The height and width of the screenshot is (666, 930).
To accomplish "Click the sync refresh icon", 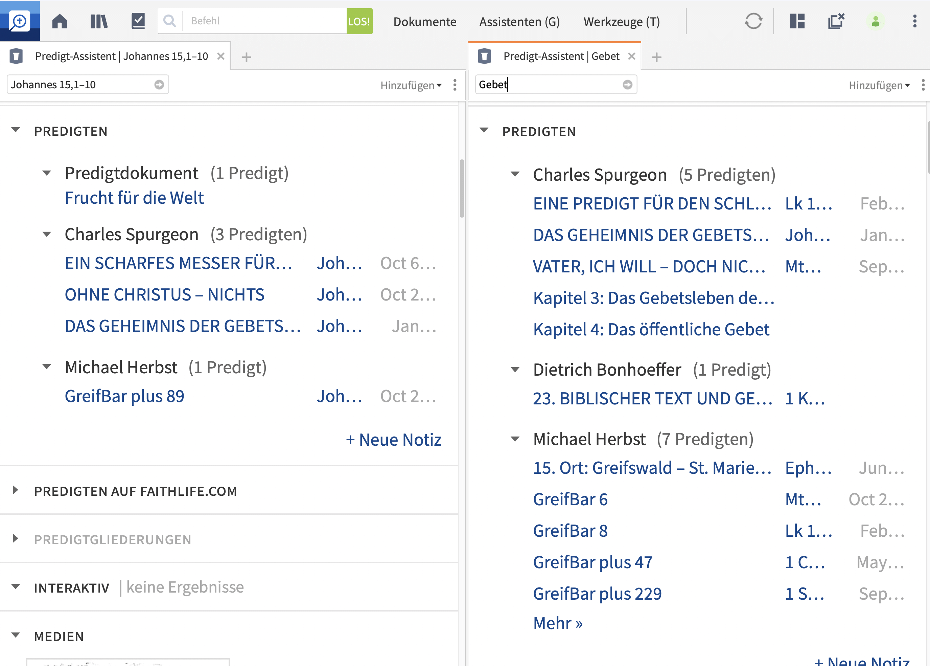I will click(x=753, y=21).
